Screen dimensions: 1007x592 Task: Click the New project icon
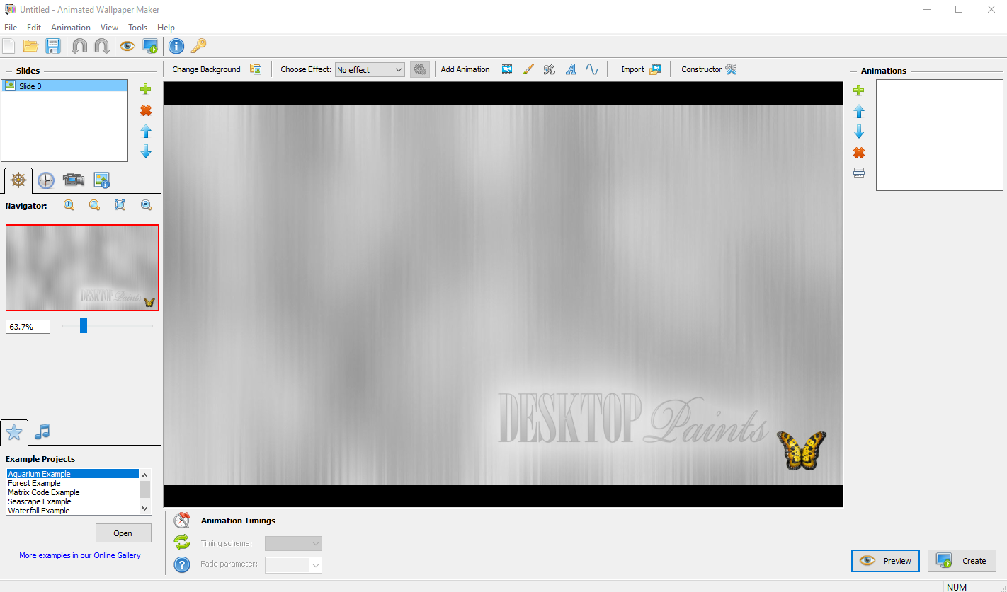pyautogui.click(x=8, y=47)
